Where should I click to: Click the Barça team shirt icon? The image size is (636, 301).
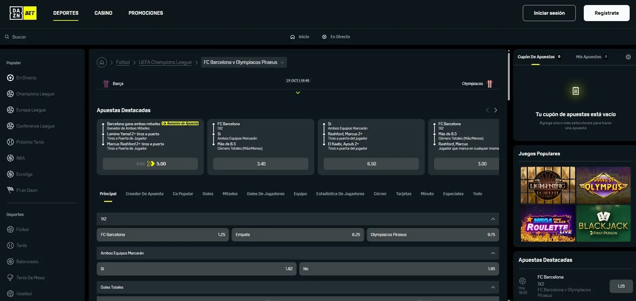coord(106,84)
